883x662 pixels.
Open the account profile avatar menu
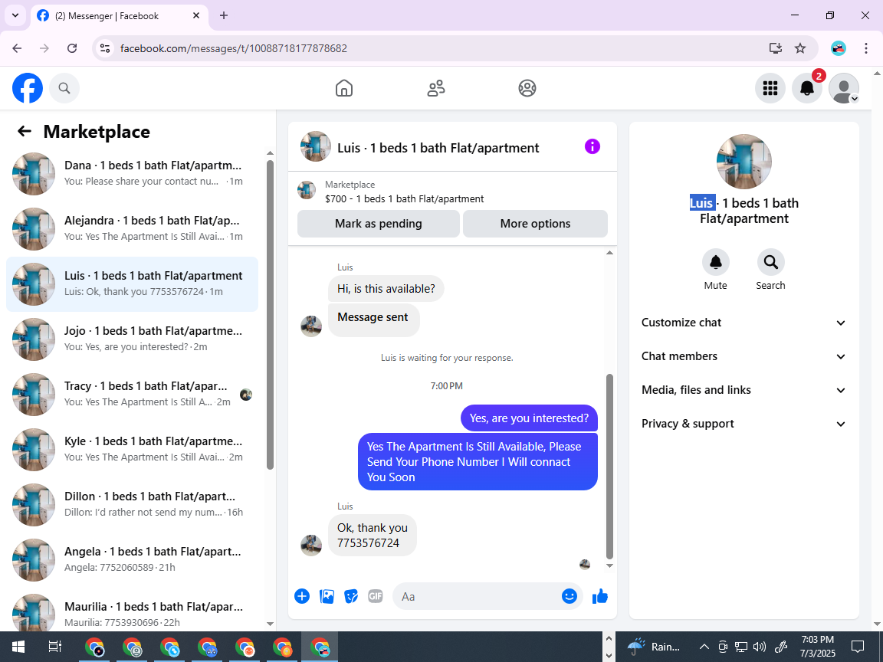point(844,88)
